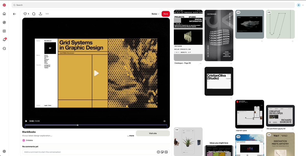Viewport: 306px width, 156px height.
Task: Click the 'No comments yet' heading
Action: point(30,147)
